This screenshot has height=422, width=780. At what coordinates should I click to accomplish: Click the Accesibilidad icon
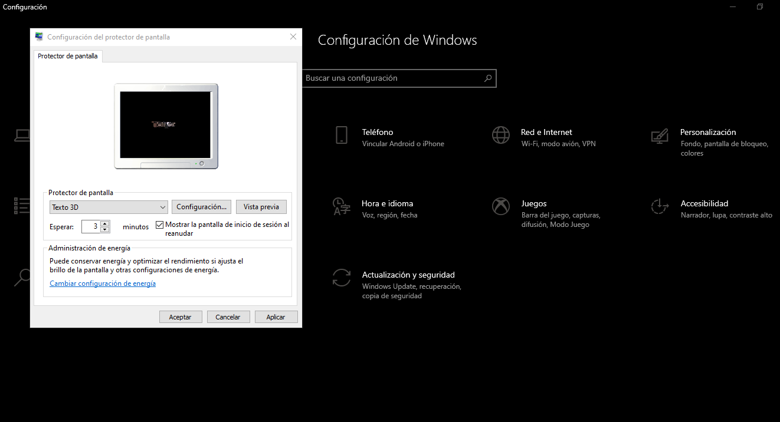click(660, 206)
